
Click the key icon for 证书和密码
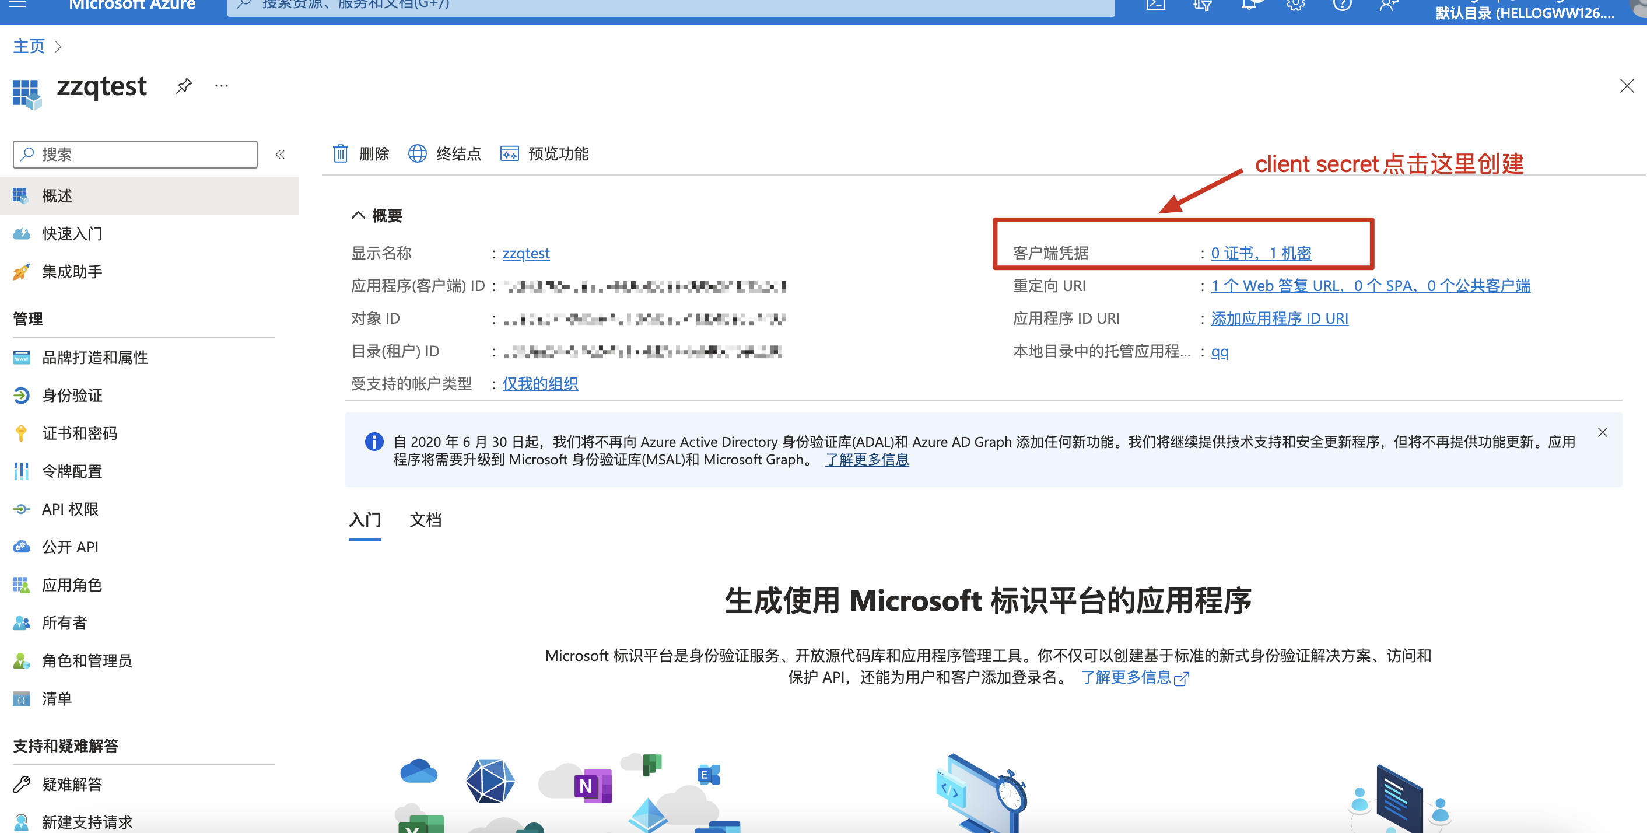pos(21,433)
